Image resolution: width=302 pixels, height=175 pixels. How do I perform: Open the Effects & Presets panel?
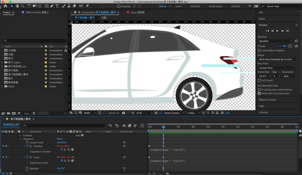pyautogui.click(x=267, y=100)
